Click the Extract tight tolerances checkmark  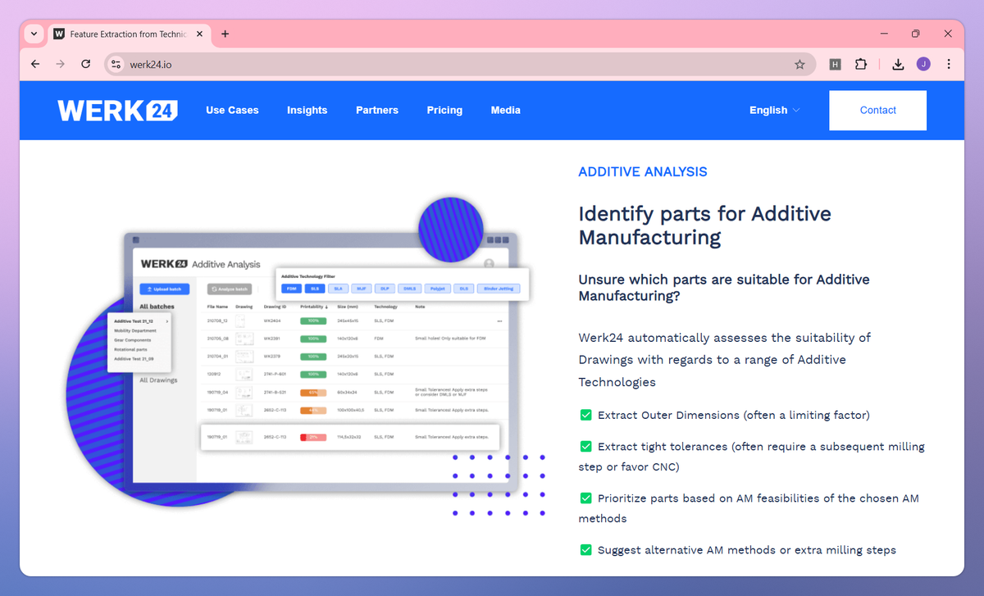point(585,447)
